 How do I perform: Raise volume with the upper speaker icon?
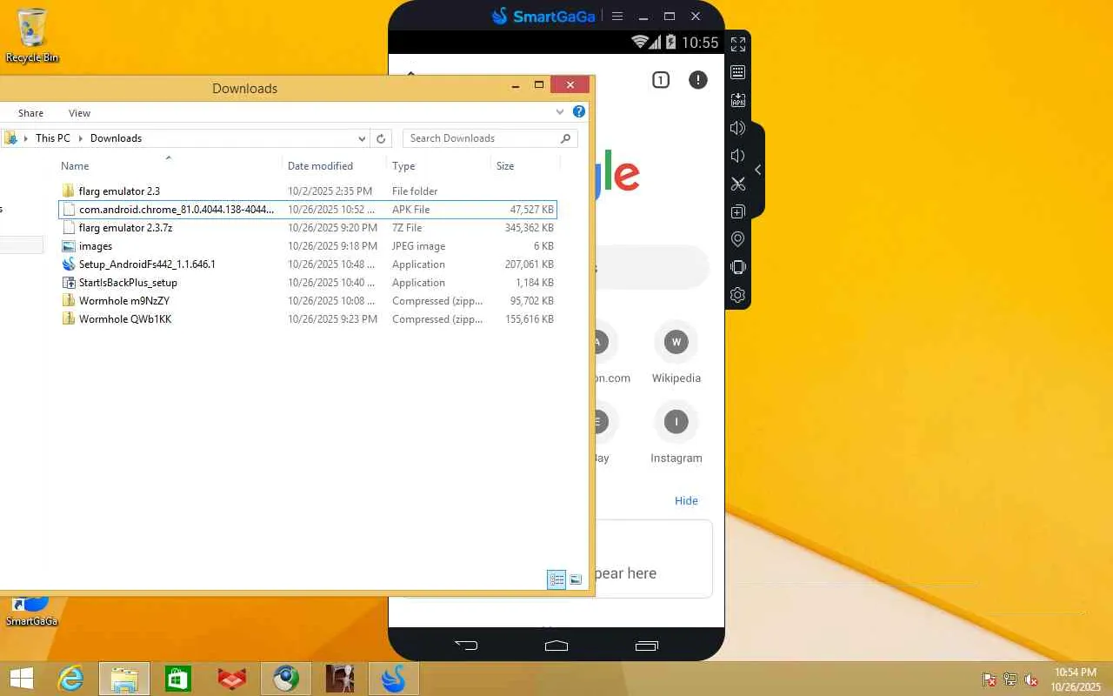[737, 128]
